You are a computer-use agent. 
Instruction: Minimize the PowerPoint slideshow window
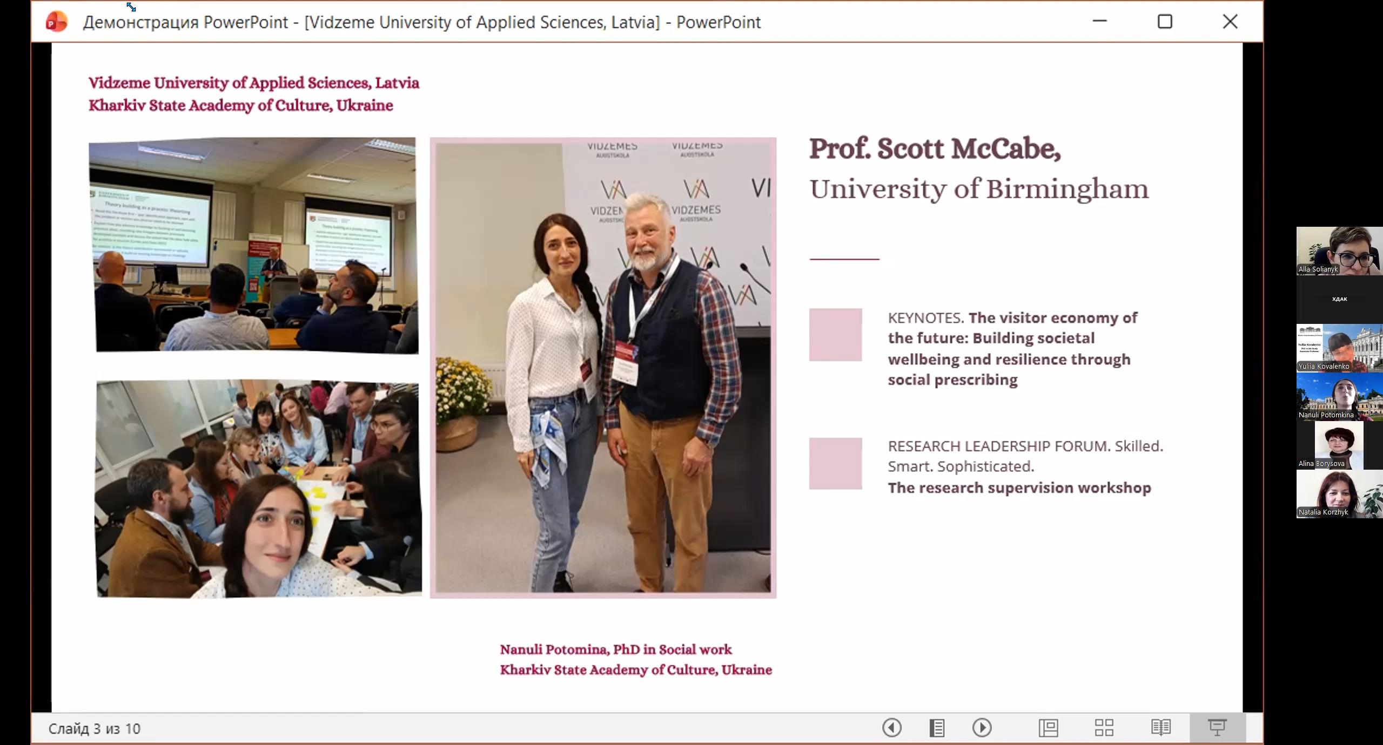(1099, 22)
